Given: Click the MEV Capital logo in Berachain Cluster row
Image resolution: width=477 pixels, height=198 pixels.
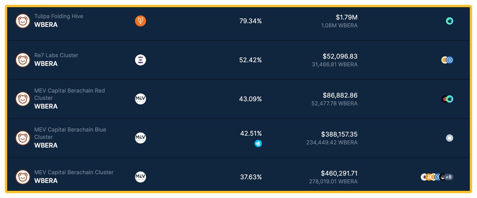Looking at the screenshot, I should (x=140, y=177).
